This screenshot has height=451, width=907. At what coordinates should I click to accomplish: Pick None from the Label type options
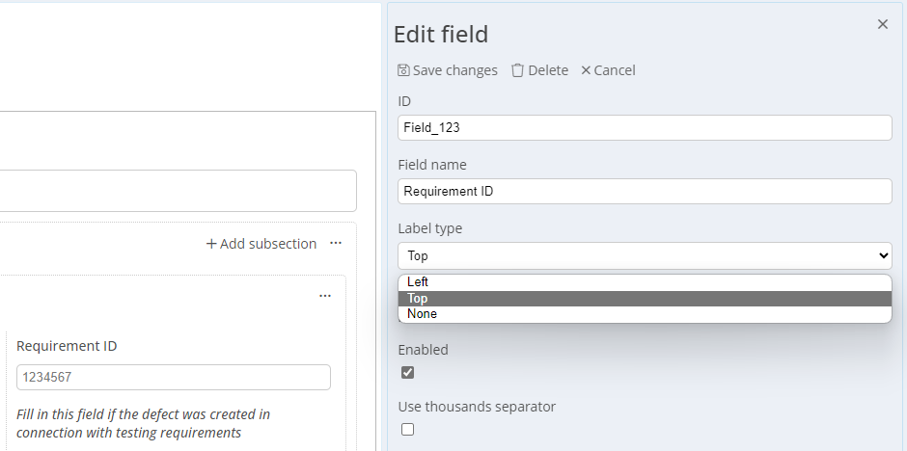(x=645, y=314)
